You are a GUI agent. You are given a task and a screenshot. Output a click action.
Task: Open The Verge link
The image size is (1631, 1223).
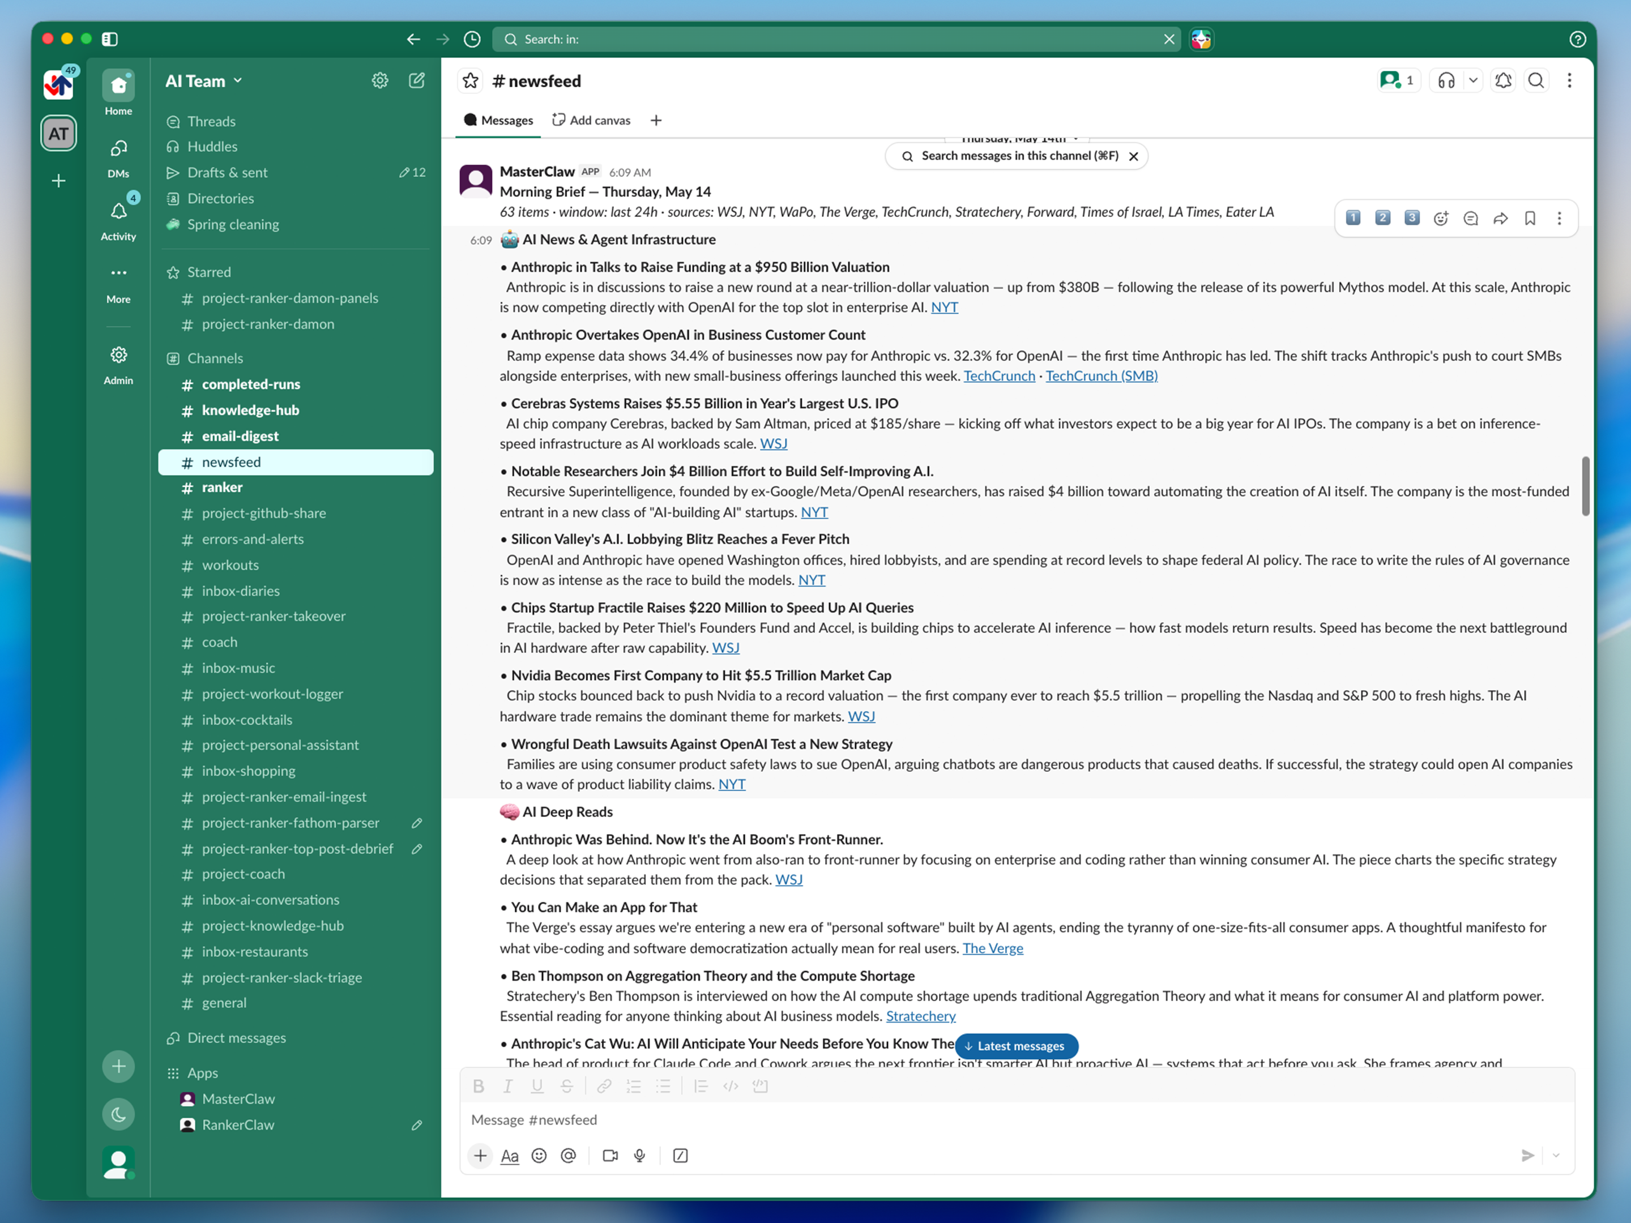(x=992, y=948)
